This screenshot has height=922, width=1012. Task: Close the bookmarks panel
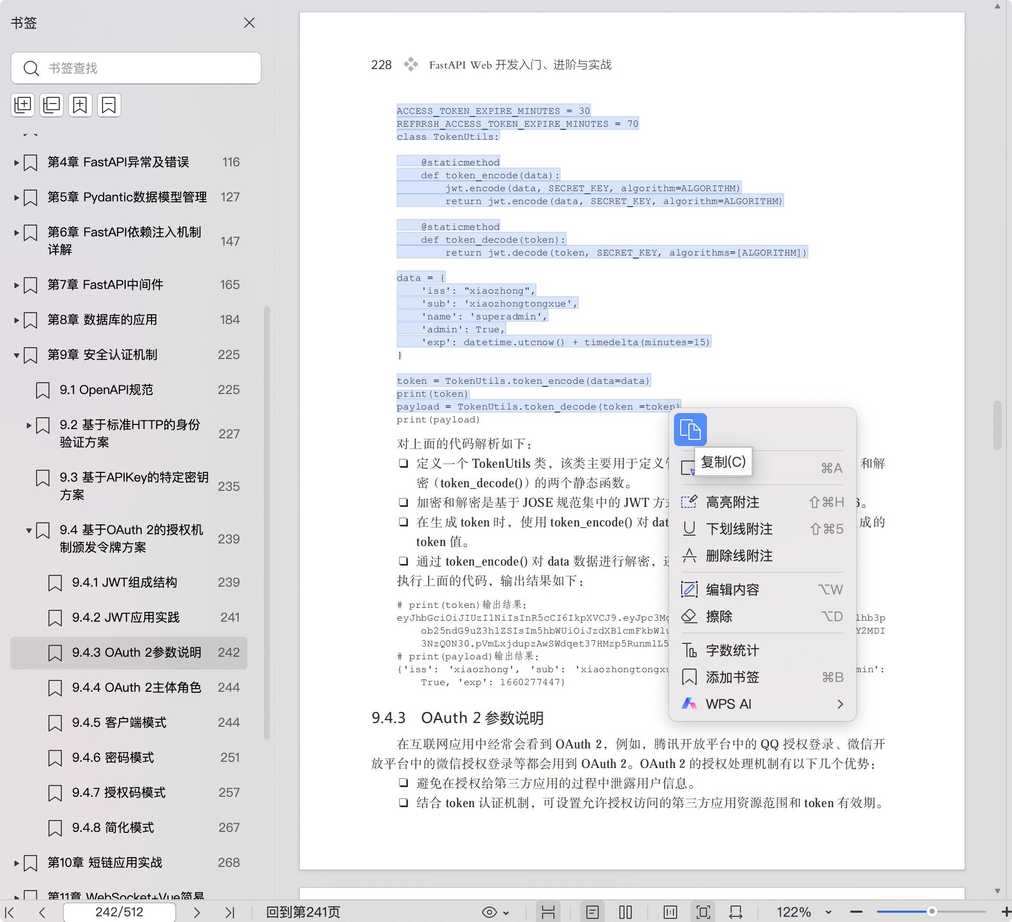[249, 23]
